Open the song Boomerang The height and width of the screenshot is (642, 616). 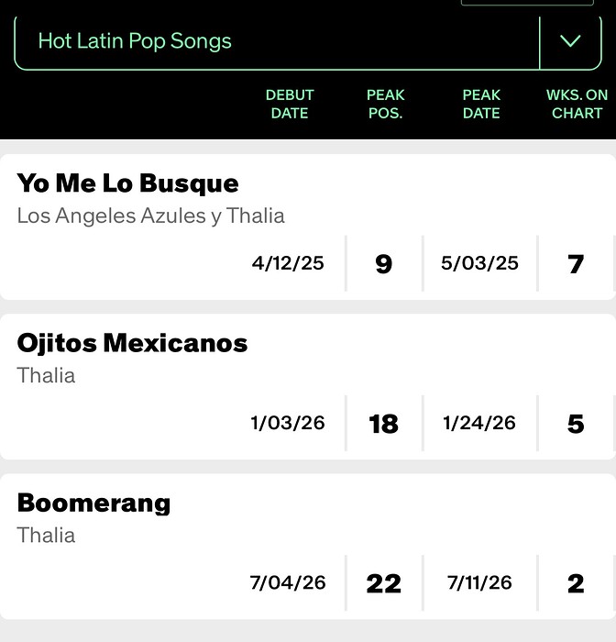93,503
